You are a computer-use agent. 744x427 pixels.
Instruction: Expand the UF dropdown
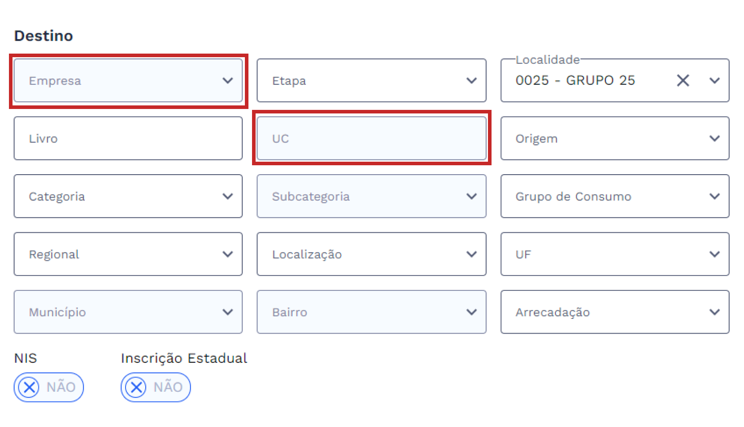click(x=615, y=254)
